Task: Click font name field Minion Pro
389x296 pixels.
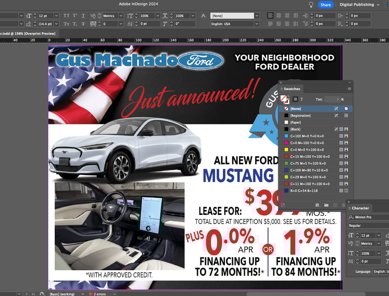Action: [368, 217]
